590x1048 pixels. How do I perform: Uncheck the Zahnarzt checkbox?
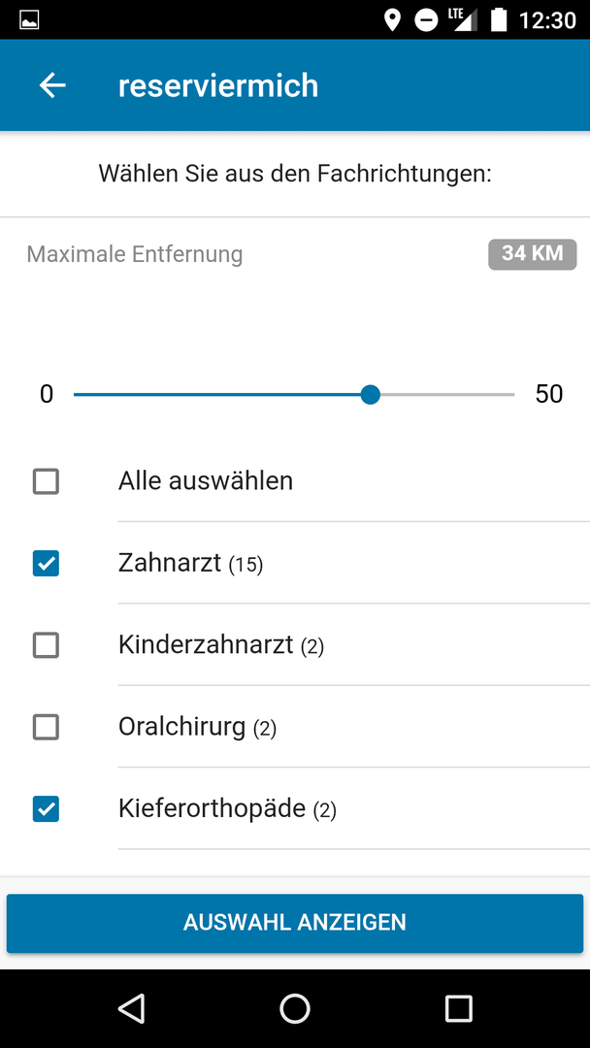(x=47, y=564)
